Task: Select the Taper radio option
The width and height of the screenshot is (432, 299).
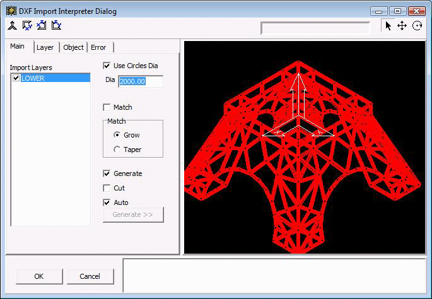Action: point(117,149)
